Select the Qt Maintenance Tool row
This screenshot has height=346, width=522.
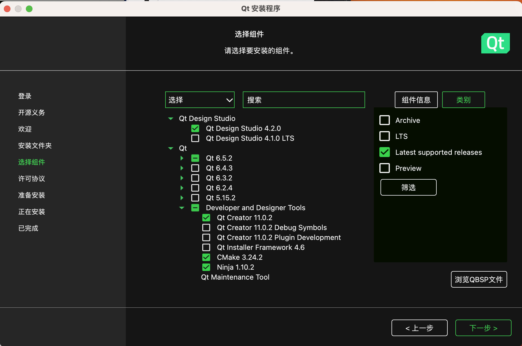point(235,277)
